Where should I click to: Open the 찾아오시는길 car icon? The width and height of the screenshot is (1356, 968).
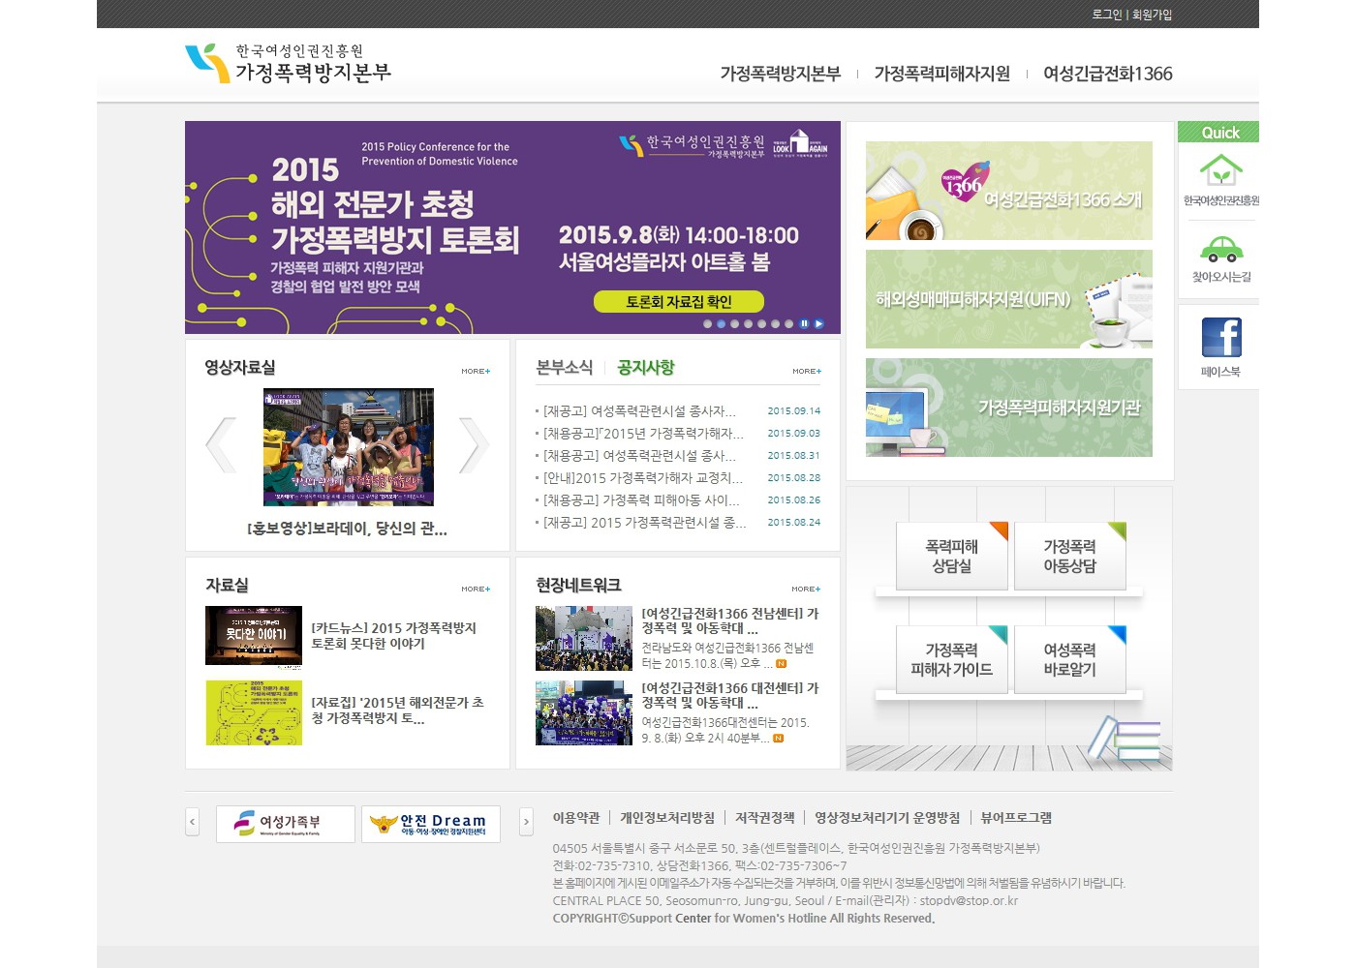pyautogui.click(x=1220, y=250)
